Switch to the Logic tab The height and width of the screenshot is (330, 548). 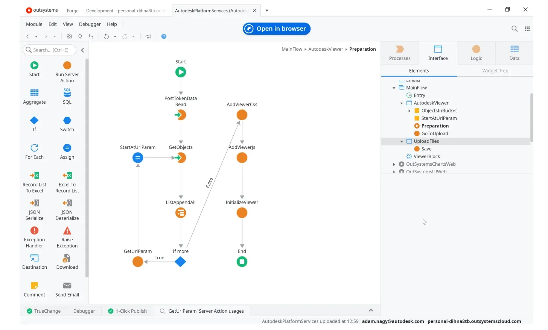click(476, 53)
